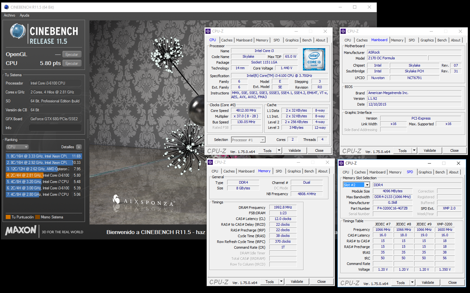Click the Bus Speed value 130.05 MHz
470x293 pixels.
(x=246, y=122)
